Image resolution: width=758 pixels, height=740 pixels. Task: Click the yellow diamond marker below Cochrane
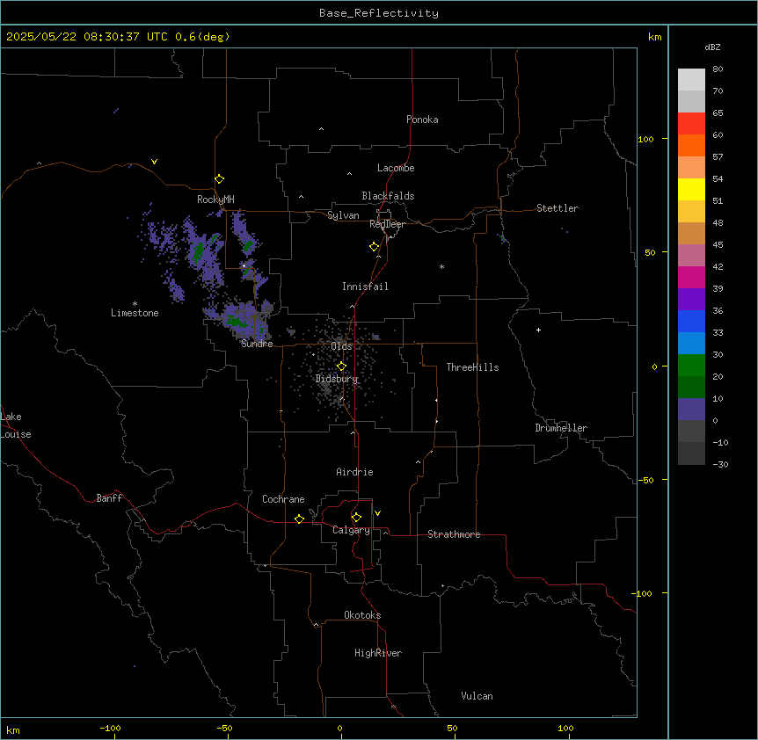coord(299,519)
